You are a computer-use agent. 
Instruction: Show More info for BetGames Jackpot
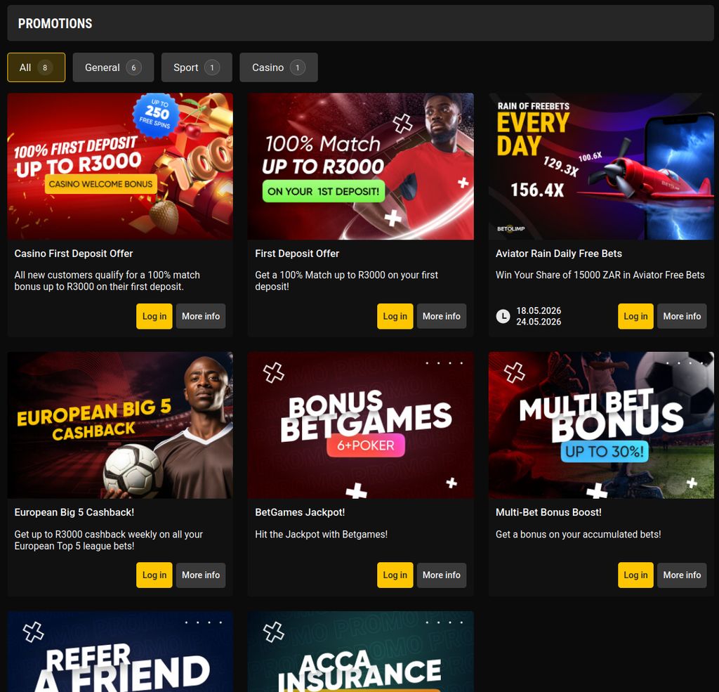pyautogui.click(x=442, y=575)
